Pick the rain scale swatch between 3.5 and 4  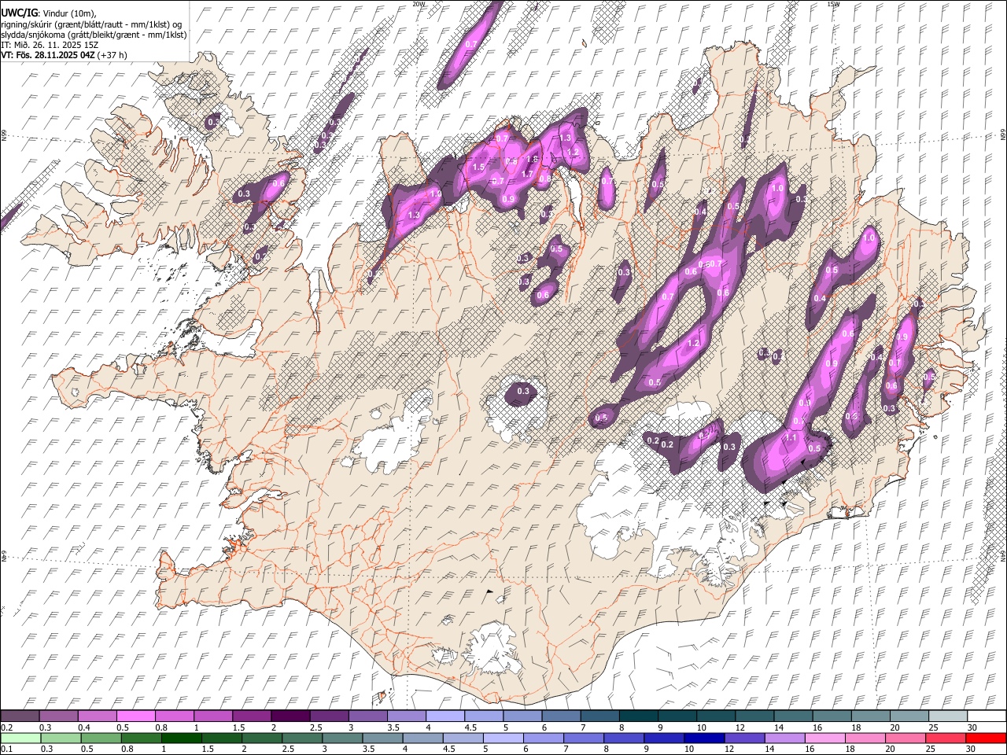tap(383, 738)
